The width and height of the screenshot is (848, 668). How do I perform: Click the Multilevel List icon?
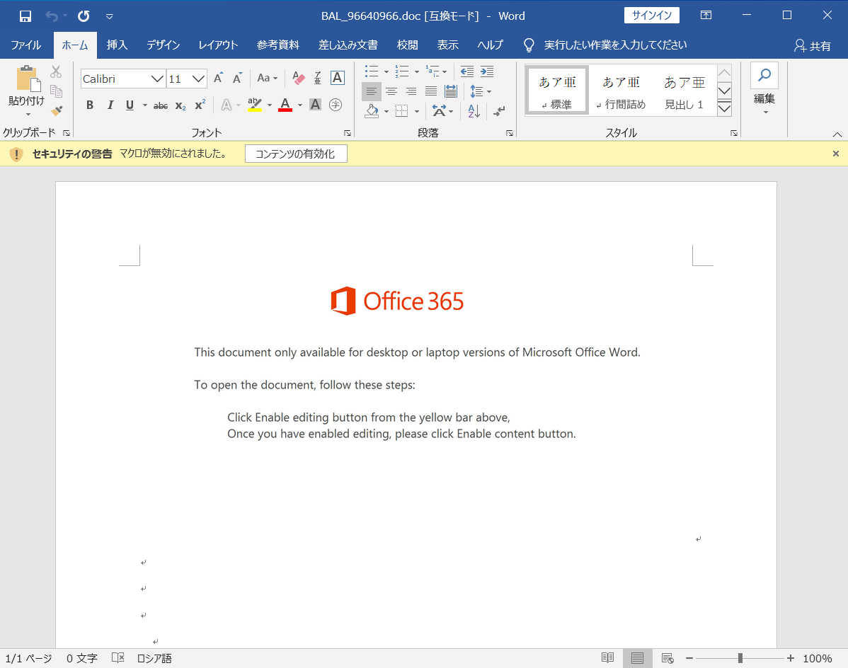click(x=433, y=71)
